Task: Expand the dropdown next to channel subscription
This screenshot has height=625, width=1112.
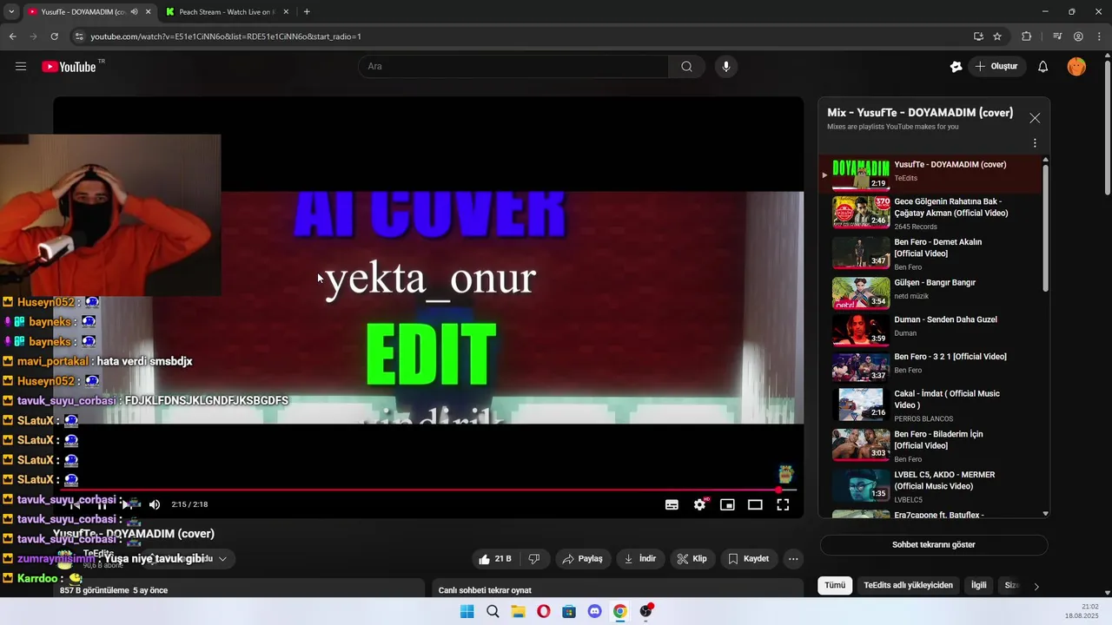Action: [222, 559]
